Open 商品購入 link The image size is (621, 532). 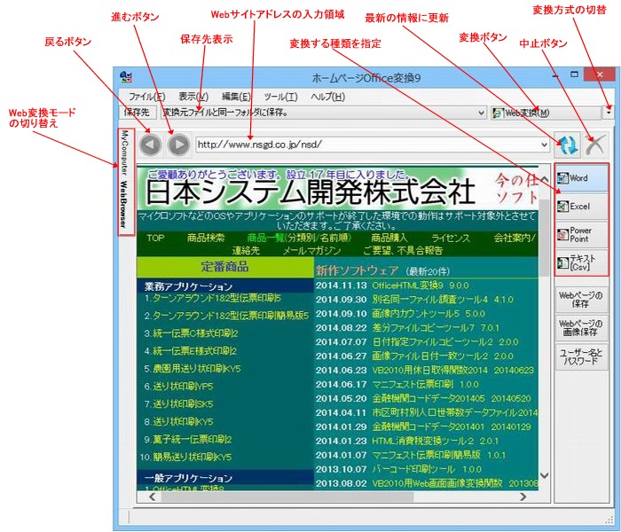(x=389, y=238)
